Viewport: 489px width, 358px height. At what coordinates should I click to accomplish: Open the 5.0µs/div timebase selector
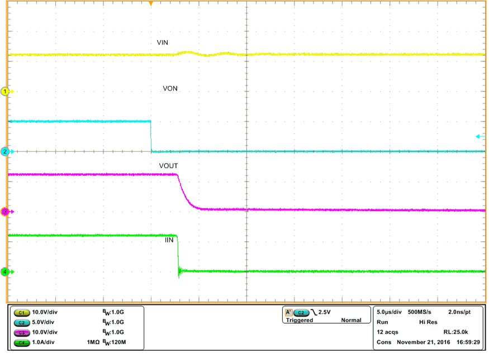[390, 313]
